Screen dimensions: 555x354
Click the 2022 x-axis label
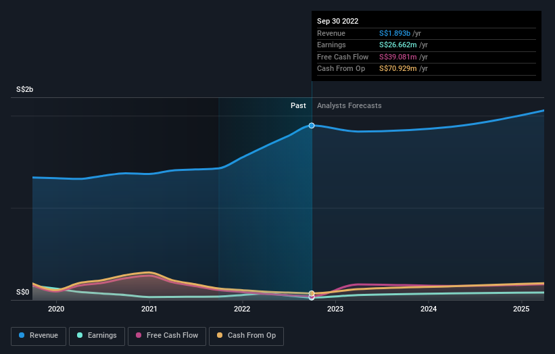[242, 309]
